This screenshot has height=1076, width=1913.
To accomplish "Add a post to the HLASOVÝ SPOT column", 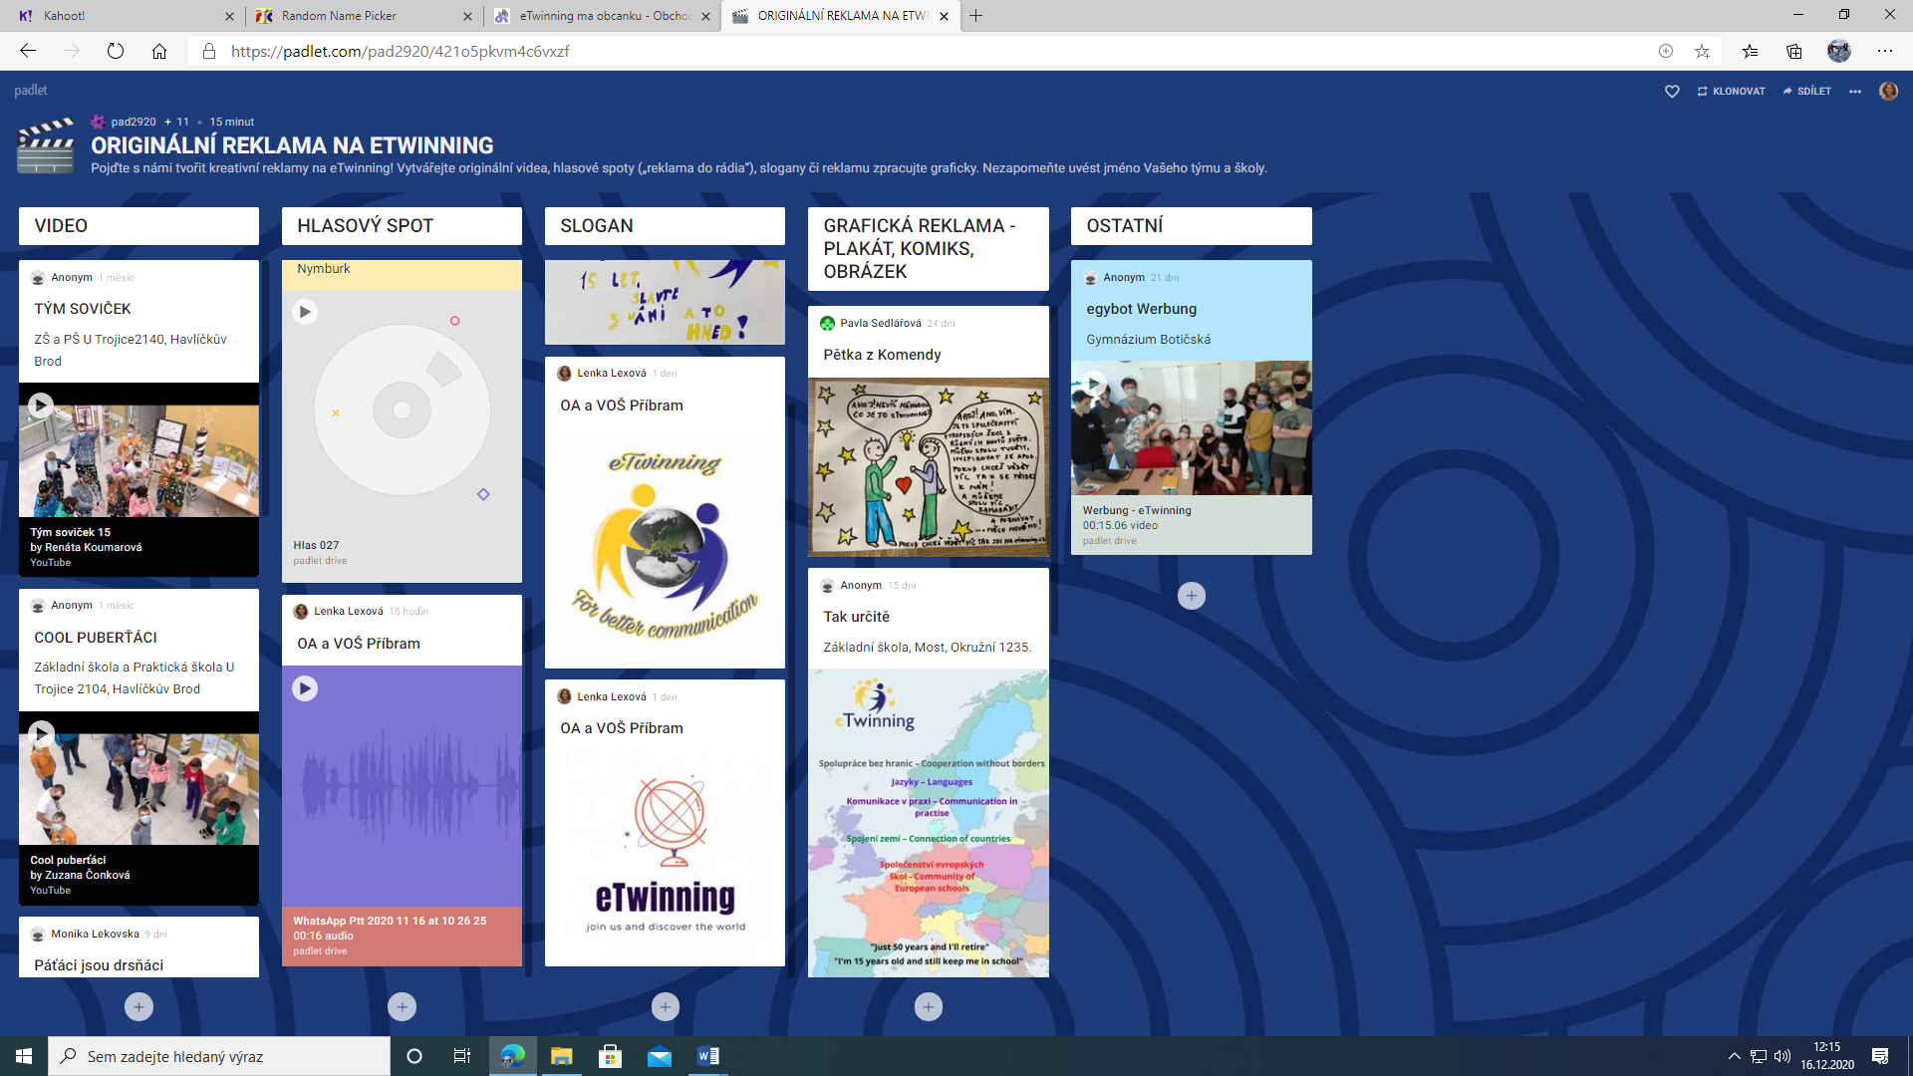I will (402, 1006).
